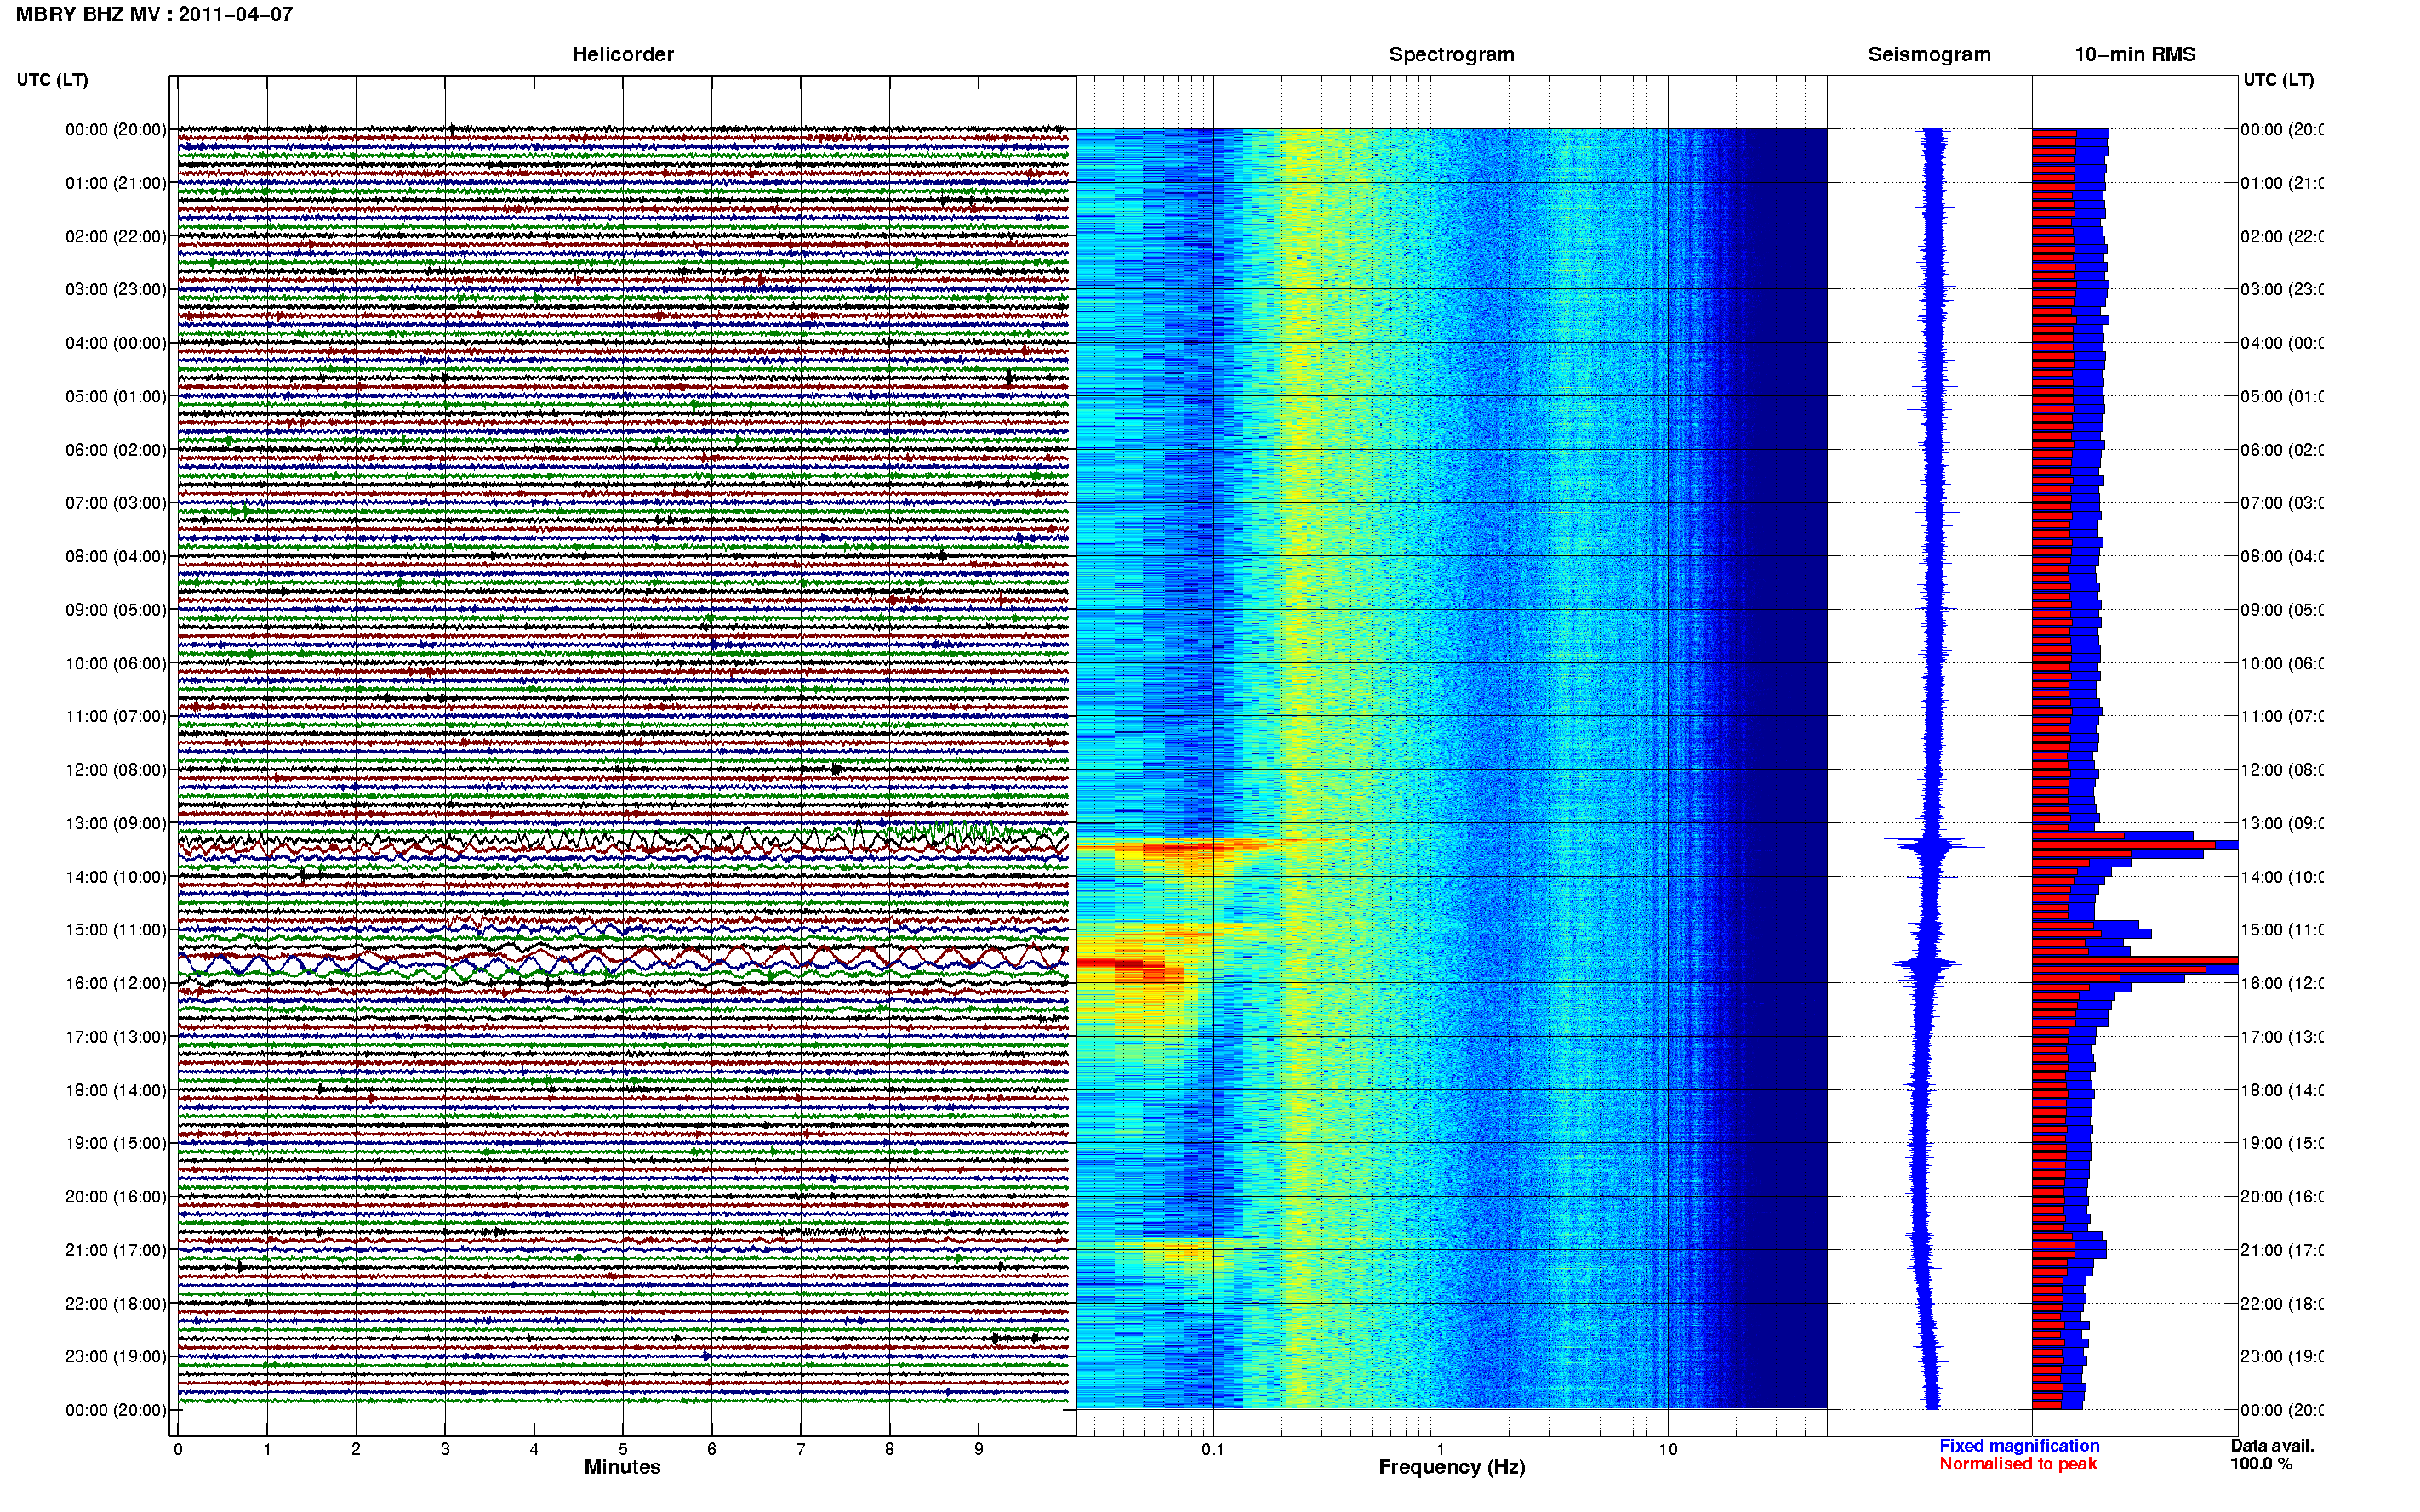
Task: Click the '10-min RMS' panel heading
Action: [x=2135, y=54]
